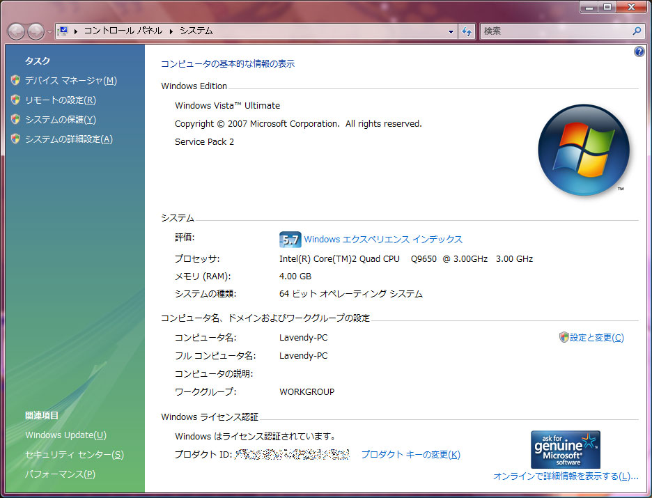The width and height of the screenshot is (652, 498).
Task: Open セキュリティ センター(S)
Action: pyautogui.click(x=75, y=454)
